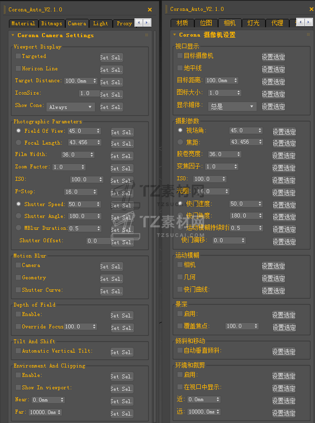Image resolution: width=315 pixels, height=423 pixels.
Task: Open the Show Cone Always dropdown
Action: point(71,107)
